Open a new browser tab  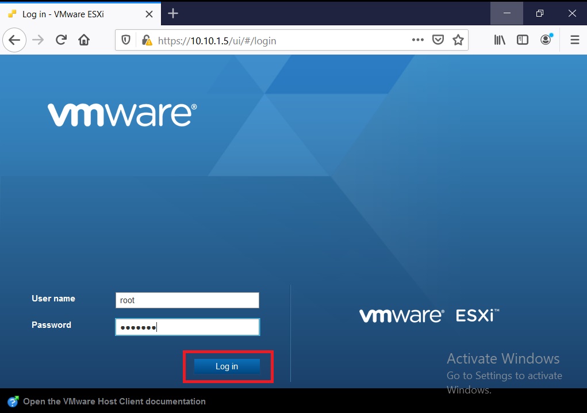pos(173,14)
